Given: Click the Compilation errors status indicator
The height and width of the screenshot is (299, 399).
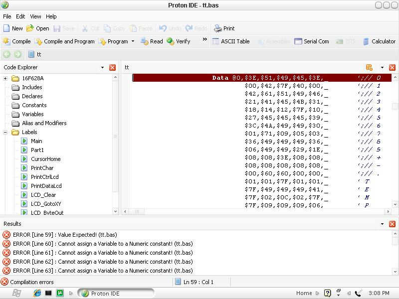Looking at the screenshot, I should 27,282.
